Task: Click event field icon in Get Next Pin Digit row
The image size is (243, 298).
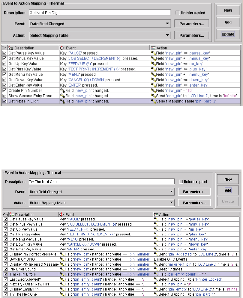Action: (x=62, y=101)
